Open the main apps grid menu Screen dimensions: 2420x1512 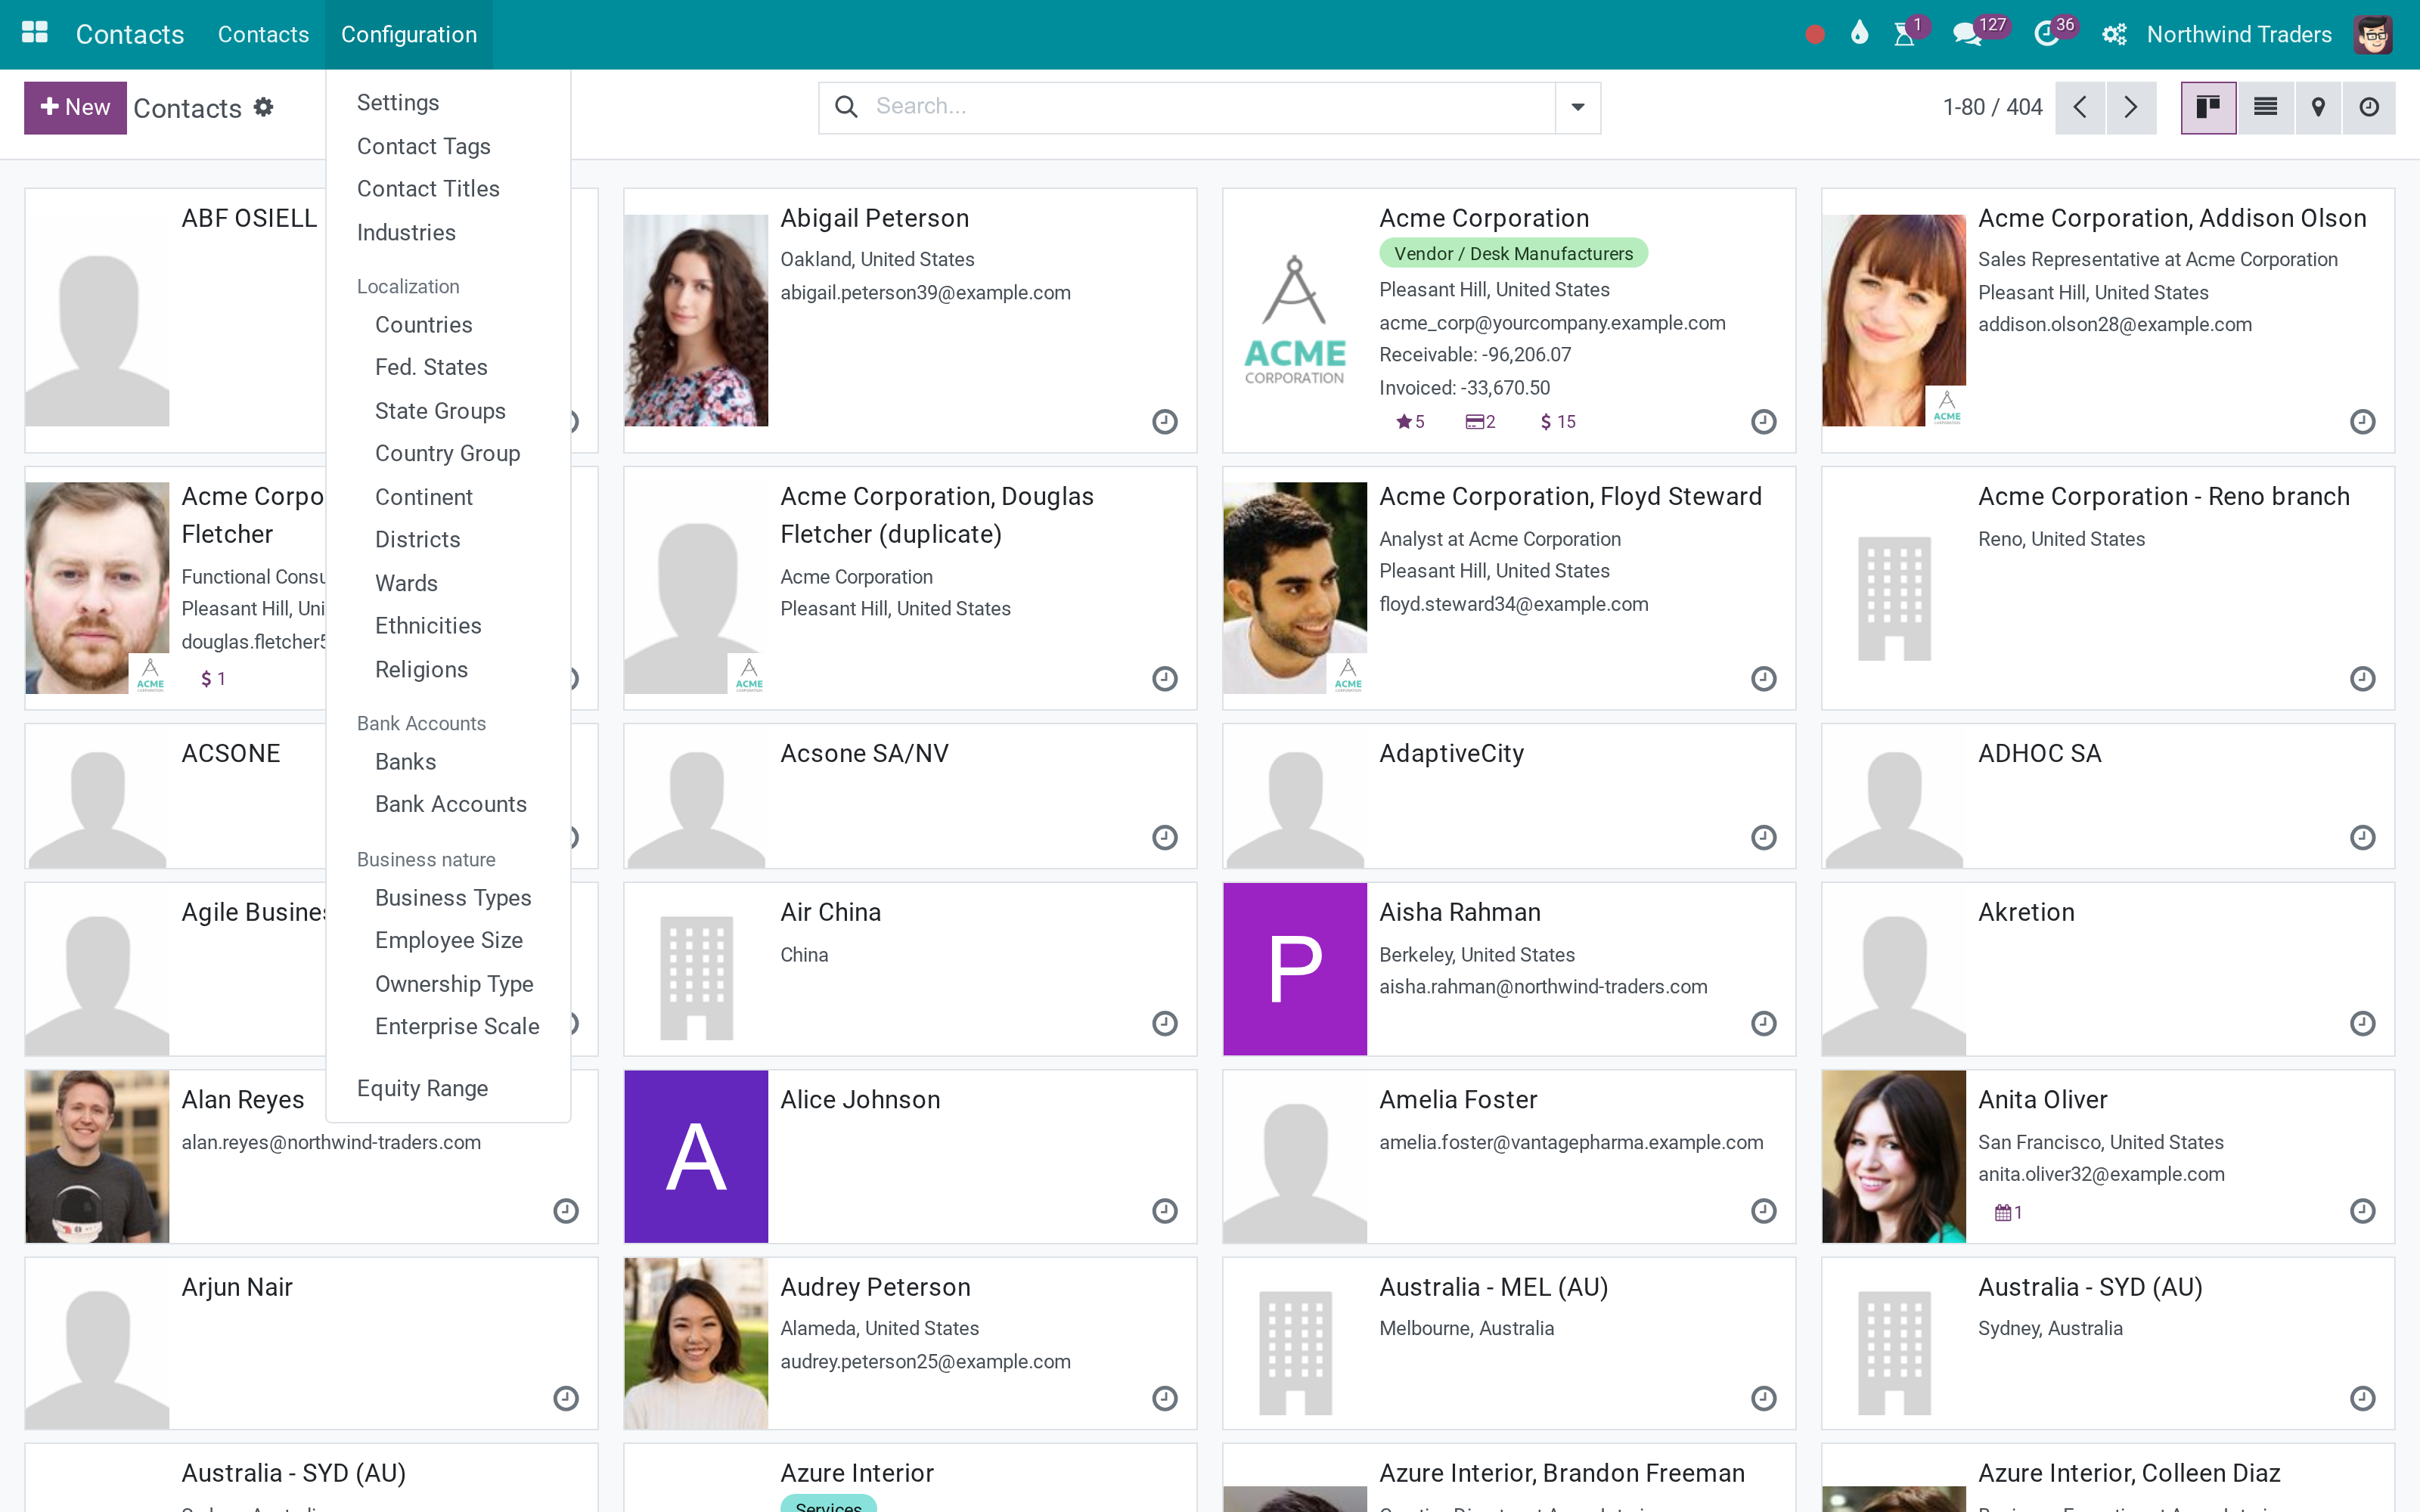pos(35,34)
